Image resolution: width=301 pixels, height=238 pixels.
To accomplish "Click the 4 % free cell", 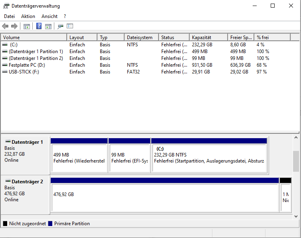I will tap(261, 45).
